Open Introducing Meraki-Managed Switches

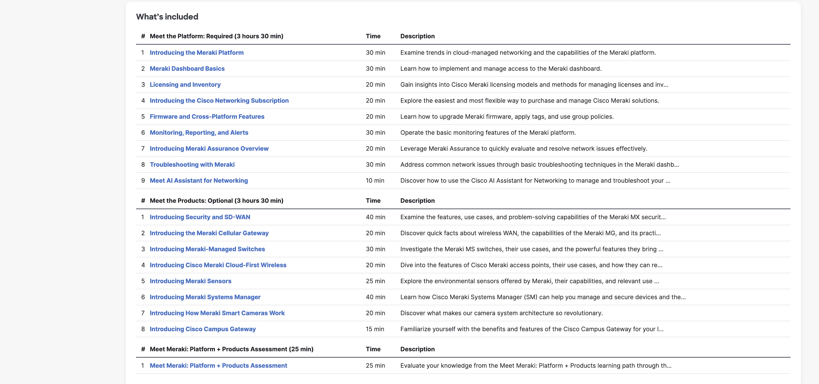207,249
